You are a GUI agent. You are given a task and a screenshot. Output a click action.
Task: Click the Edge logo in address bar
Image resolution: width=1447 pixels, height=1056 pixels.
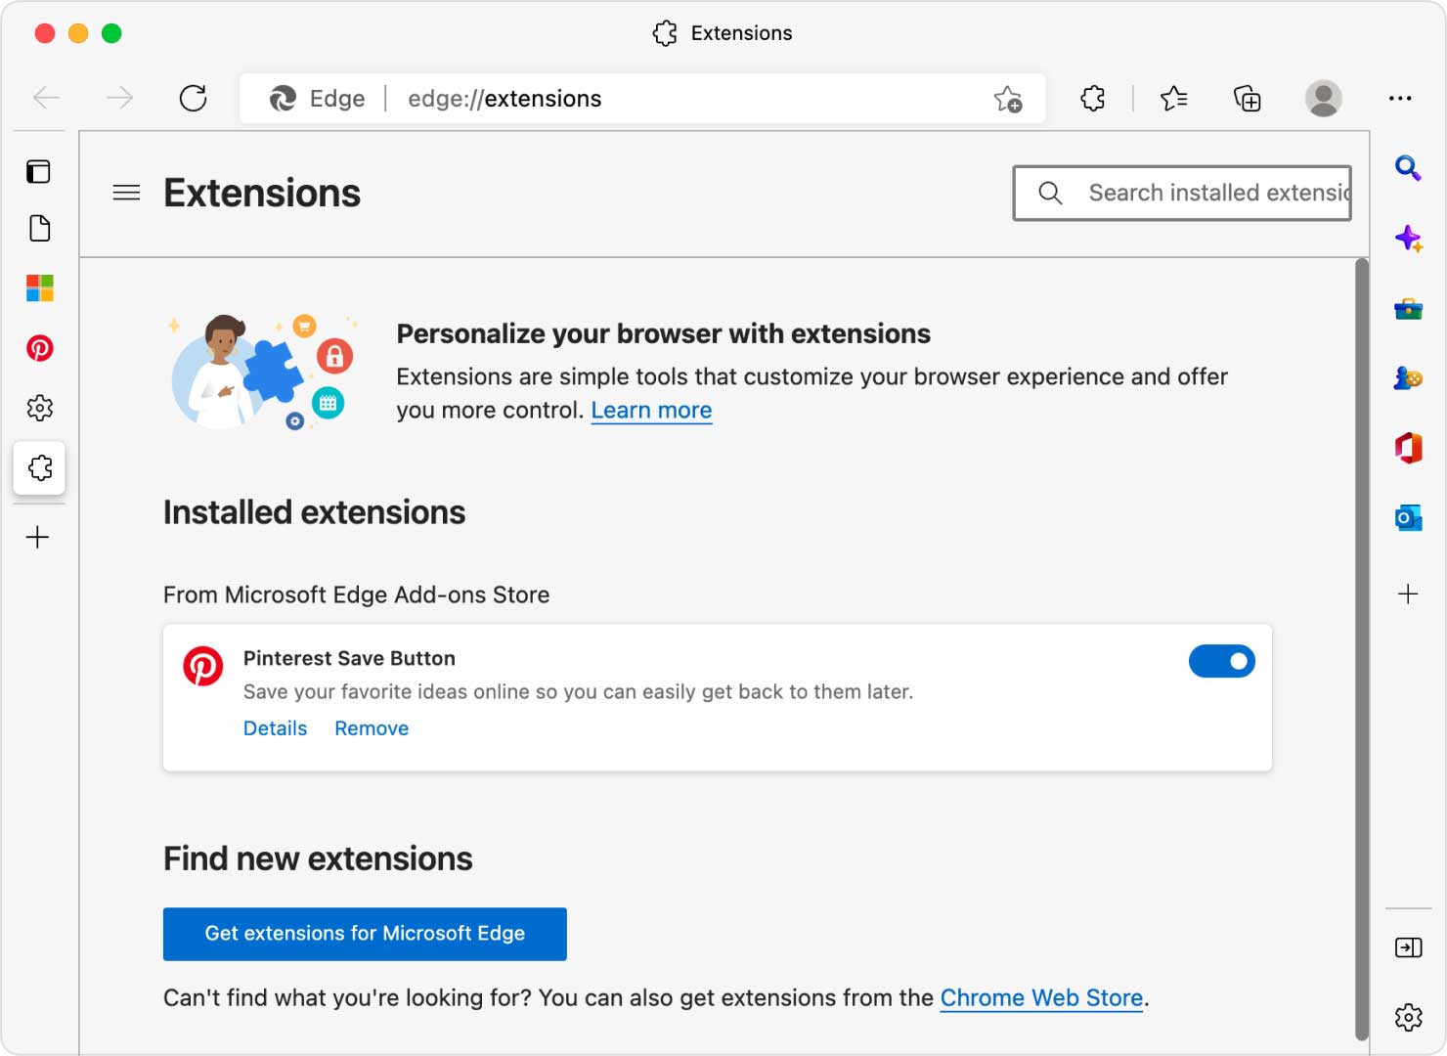tap(283, 99)
